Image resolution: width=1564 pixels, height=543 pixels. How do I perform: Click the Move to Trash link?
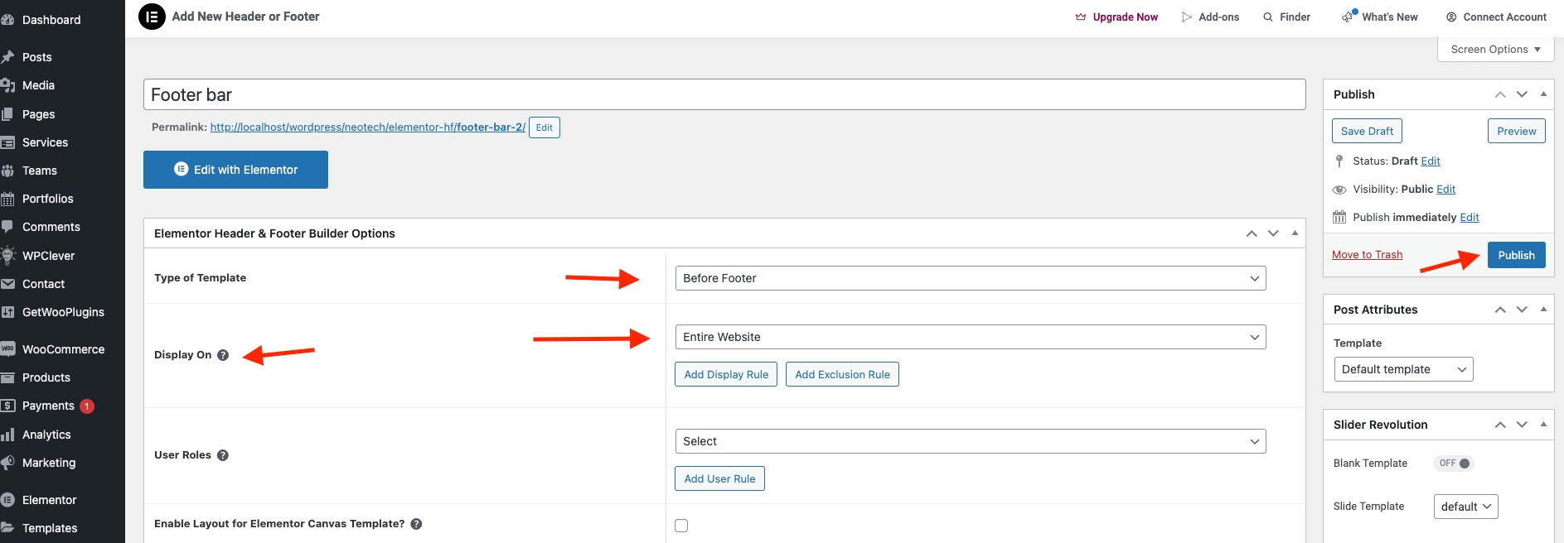(x=1367, y=255)
